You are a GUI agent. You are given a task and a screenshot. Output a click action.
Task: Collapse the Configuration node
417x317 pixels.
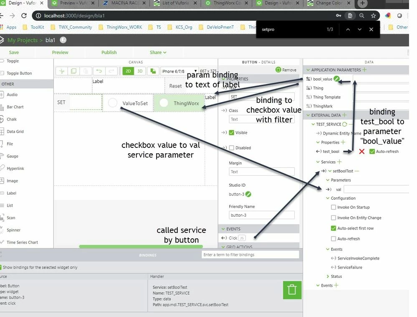(x=328, y=198)
